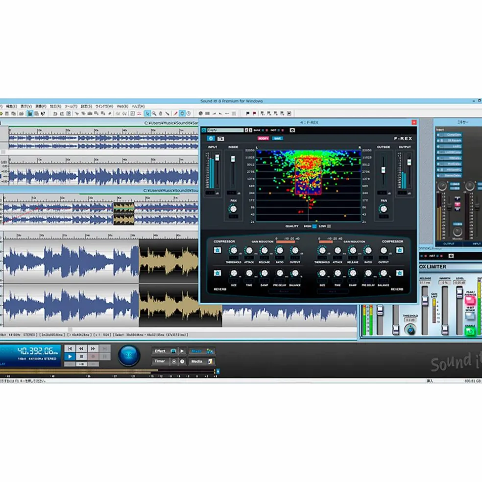Open the F-REX preset name field
Viewport: 482px width, 482px height.
coord(225,130)
